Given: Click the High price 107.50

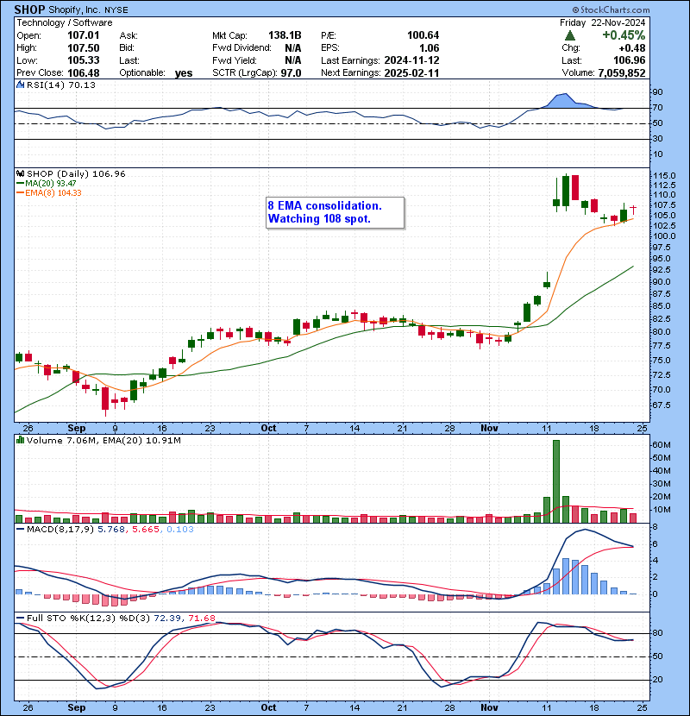Looking at the screenshot, I should 83,48.
